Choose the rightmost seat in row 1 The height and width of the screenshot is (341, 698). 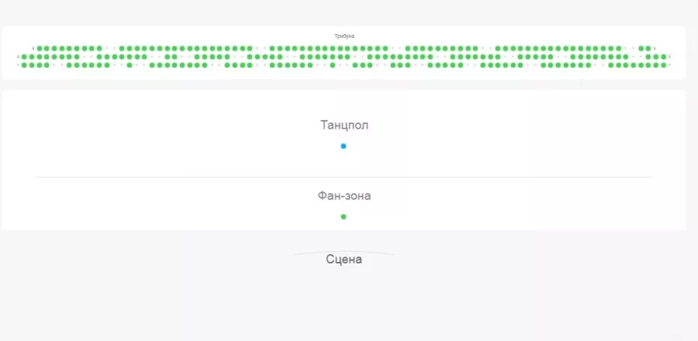665,65
